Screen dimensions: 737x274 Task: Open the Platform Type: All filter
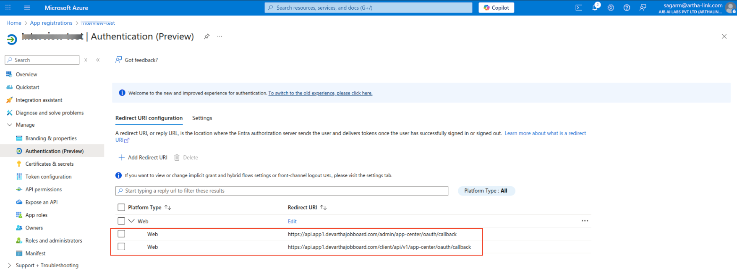[x=486, y=190]
